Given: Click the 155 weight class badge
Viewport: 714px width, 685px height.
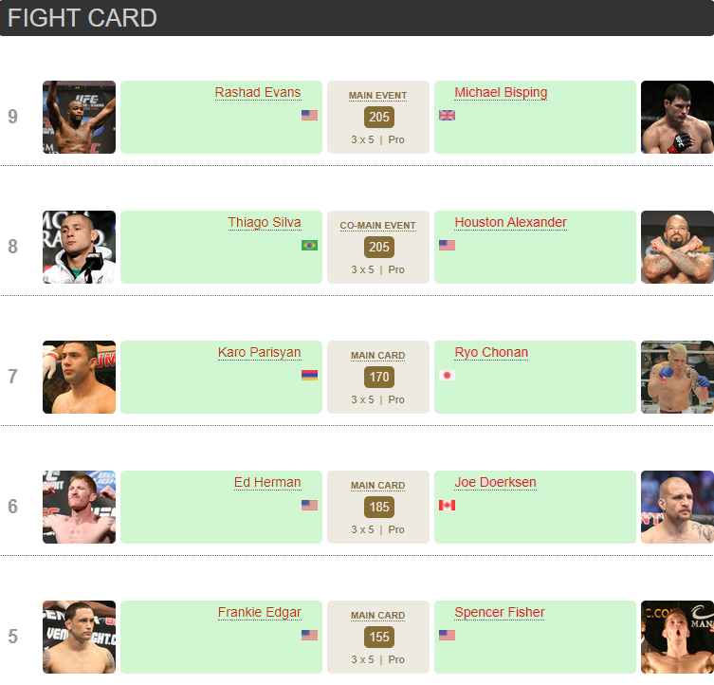Looking at the screenshot, I should [379, 638].
